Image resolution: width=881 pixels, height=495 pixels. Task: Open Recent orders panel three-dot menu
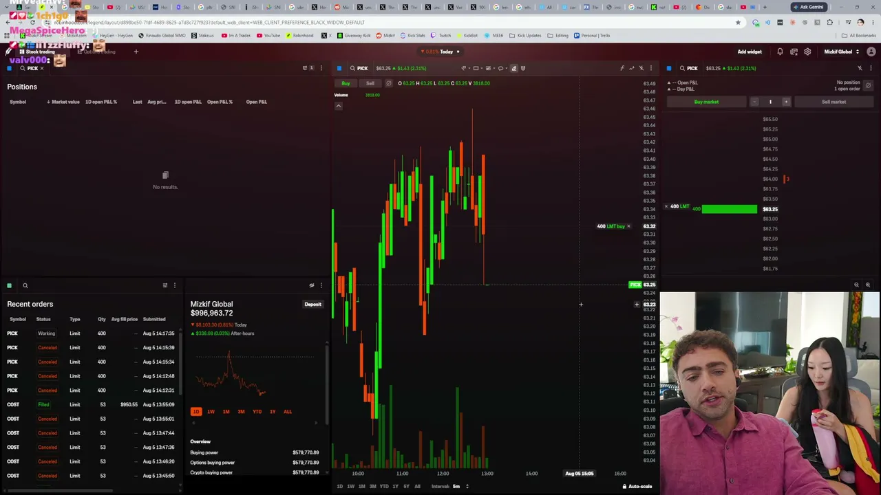point(174,285)
